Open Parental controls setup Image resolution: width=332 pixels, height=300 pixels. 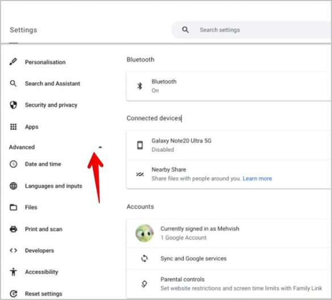(x=229, y=284)
